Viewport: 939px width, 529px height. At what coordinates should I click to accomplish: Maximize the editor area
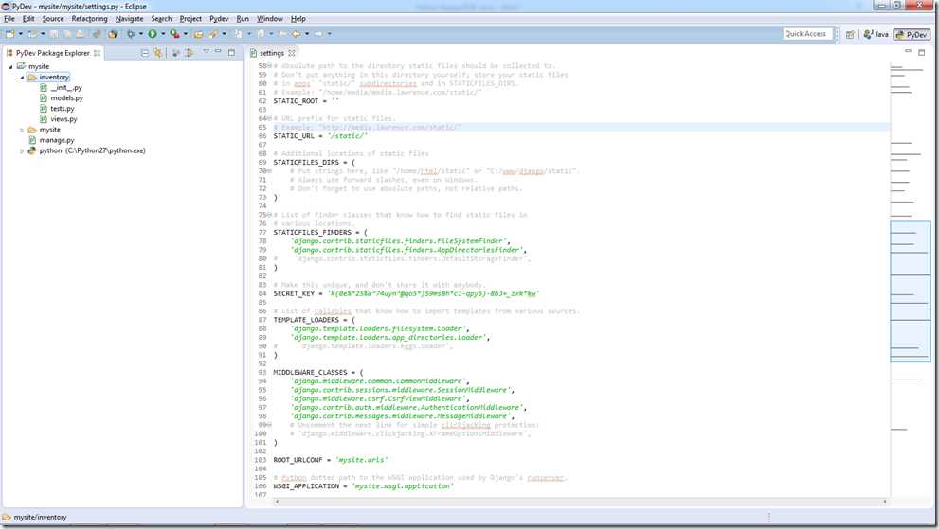tap(922, 53)
